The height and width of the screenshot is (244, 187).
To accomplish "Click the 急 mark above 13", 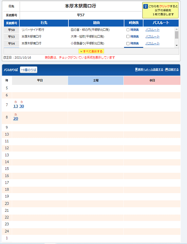I will [15, 102].
